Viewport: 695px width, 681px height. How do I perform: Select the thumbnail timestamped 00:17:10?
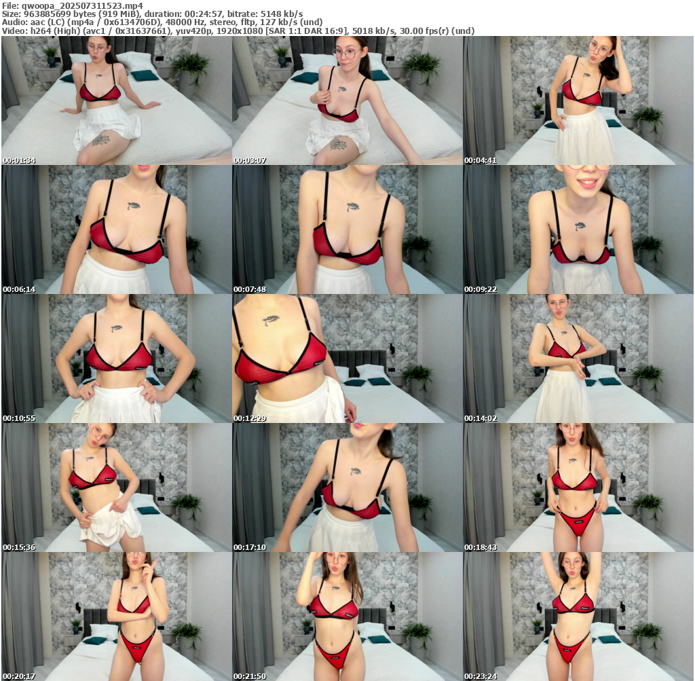tap(347, 487)
